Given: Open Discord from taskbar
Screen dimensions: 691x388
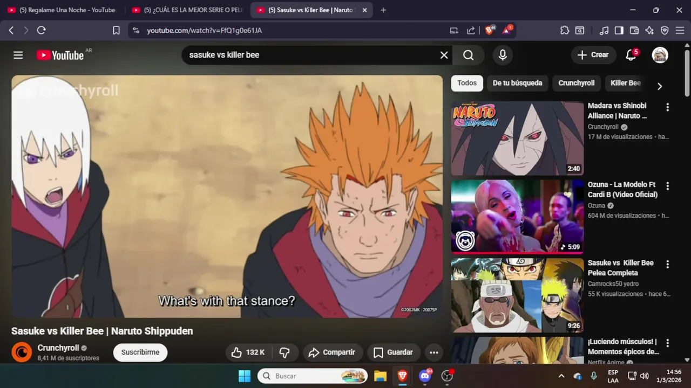Looking at the screenshot, I should pos(425,376).
